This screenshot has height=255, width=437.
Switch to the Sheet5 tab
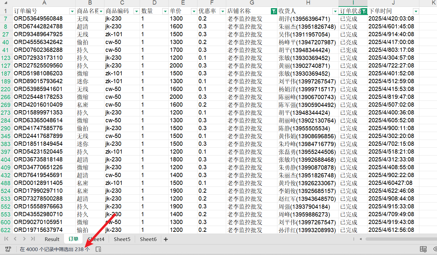pos(122,239)
